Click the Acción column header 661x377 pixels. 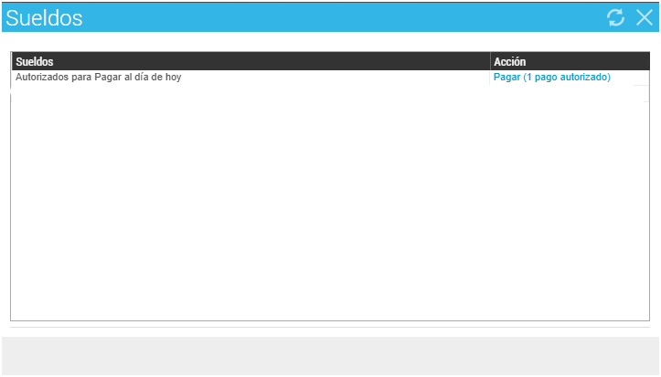[x=509, y=61]
